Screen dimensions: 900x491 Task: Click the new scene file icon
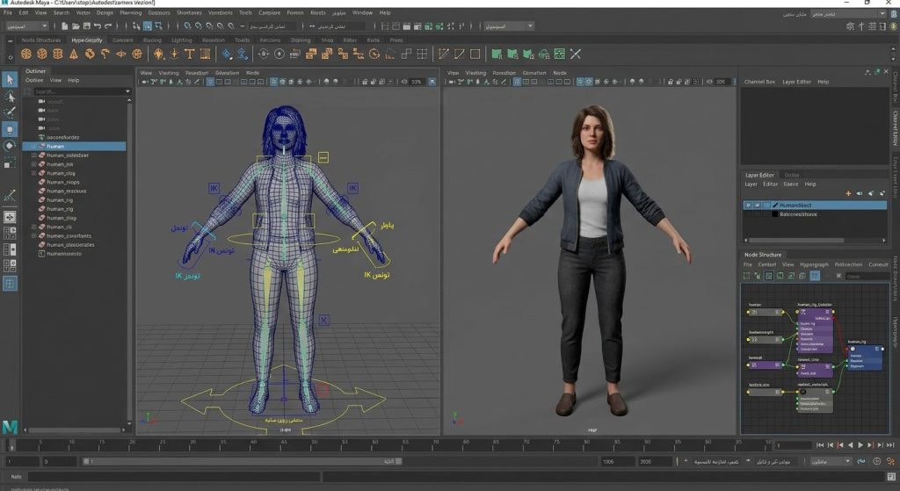pos(65,25)
